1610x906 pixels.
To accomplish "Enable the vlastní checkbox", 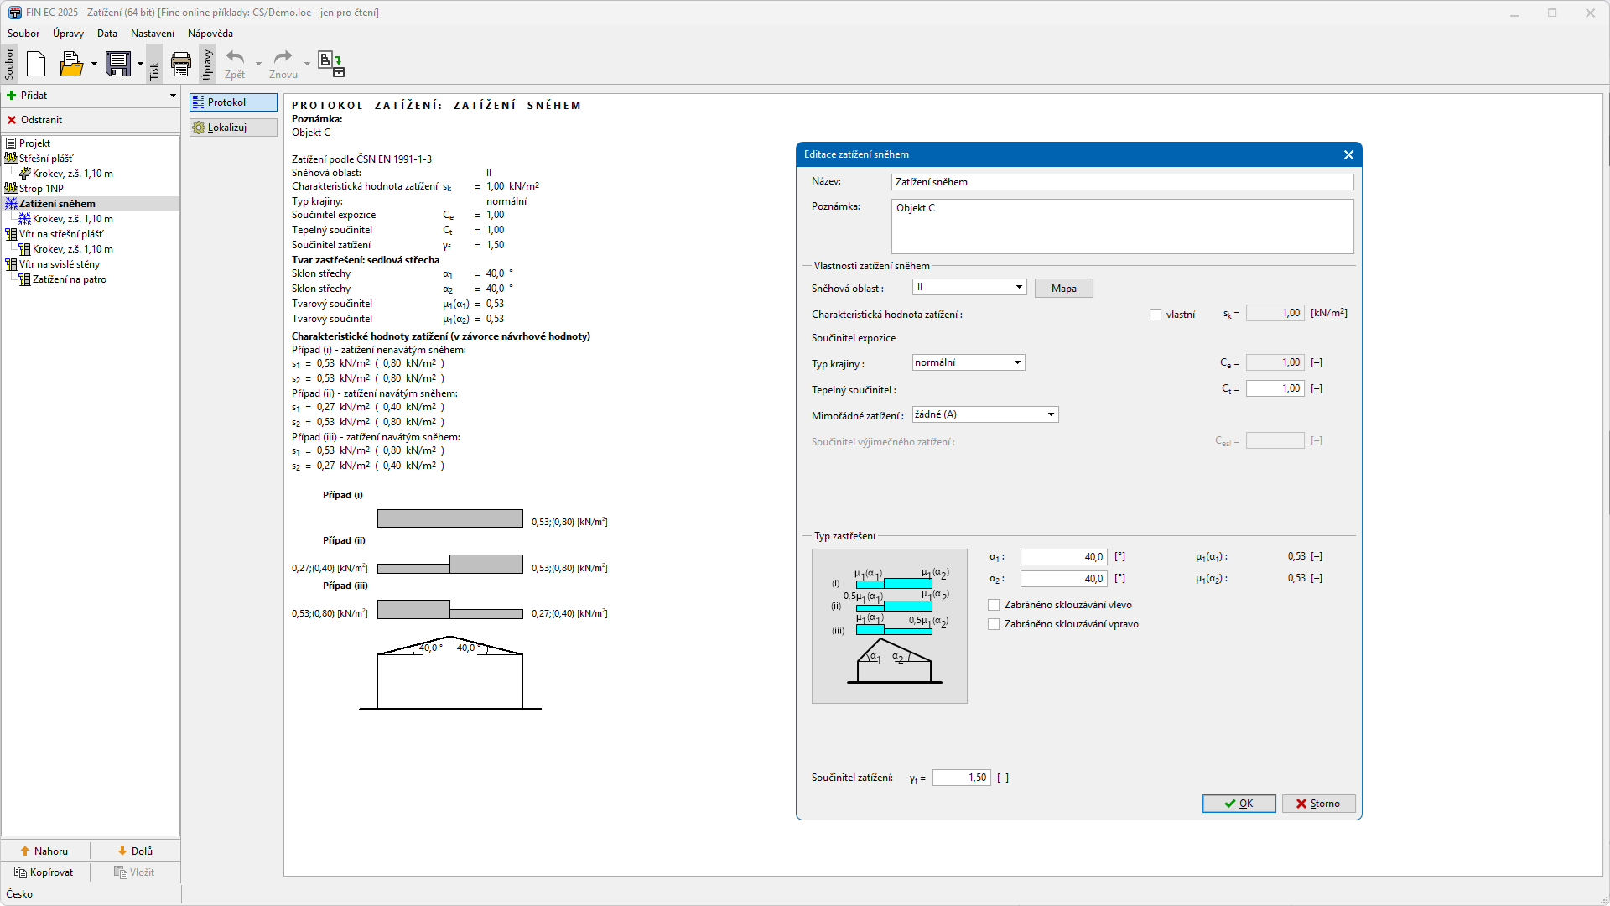I will (x=1156, y=315).
